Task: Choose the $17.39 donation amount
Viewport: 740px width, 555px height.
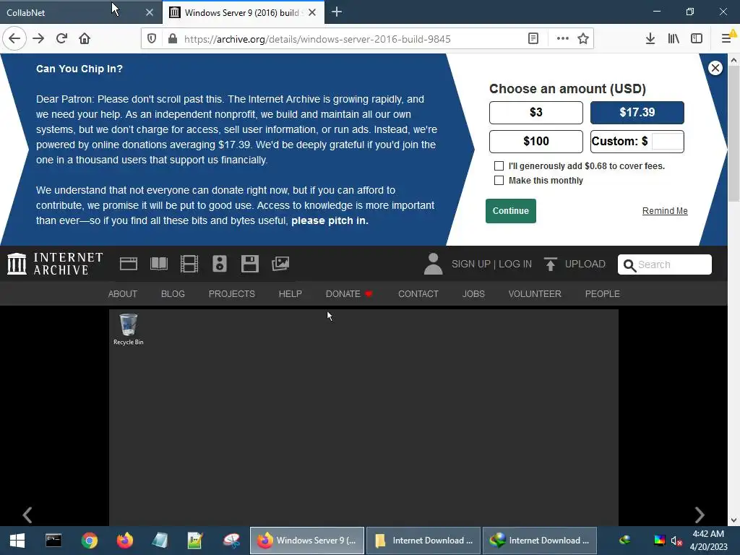Action: point(637,112)
